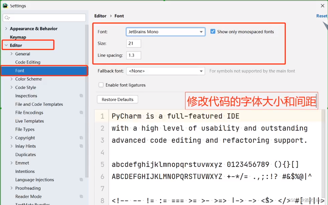Viewport: 328px width, 205px height.
Task: Expand the Code Style node
Action: pyautogui.click(x=12, y=87)
